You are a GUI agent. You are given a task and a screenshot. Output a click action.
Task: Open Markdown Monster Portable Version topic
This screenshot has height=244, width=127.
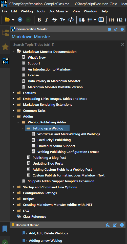55,87
